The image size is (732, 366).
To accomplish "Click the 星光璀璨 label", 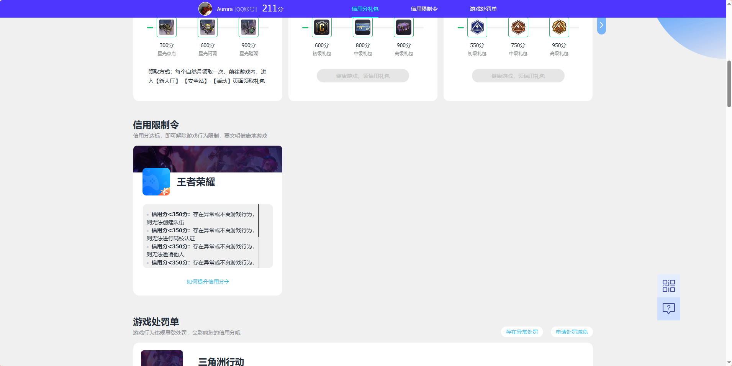I will 249,54.
